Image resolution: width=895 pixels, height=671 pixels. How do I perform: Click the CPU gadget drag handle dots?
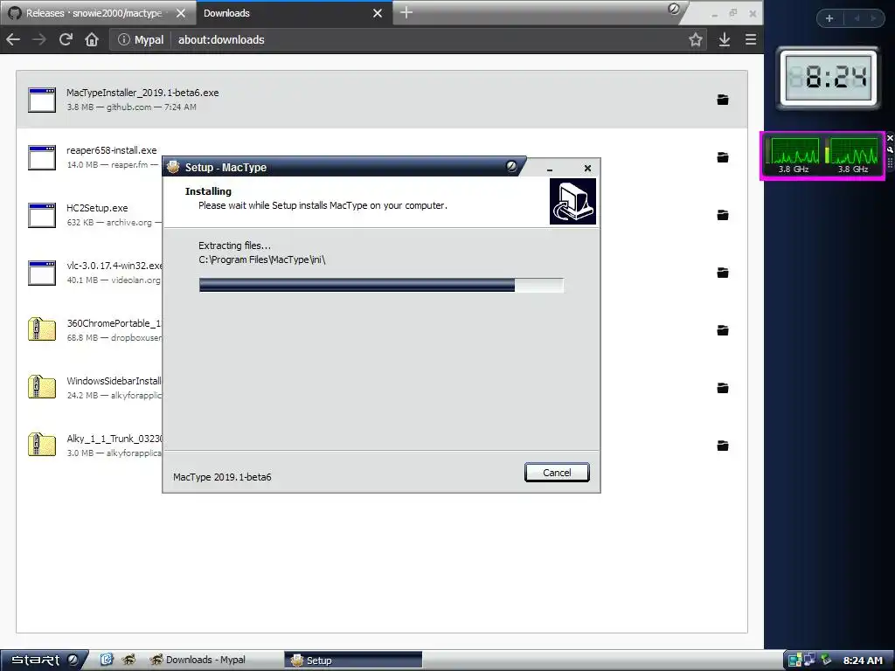(890, 163)
